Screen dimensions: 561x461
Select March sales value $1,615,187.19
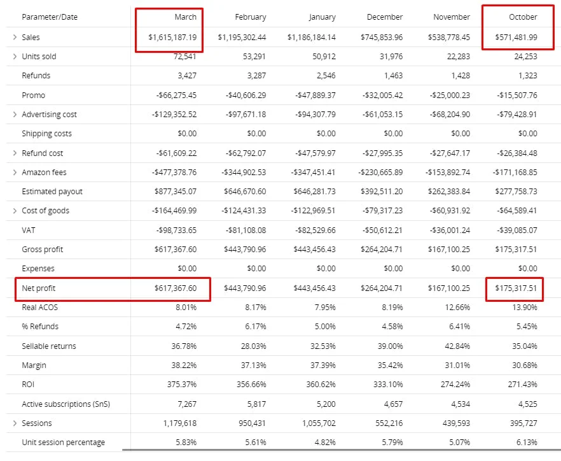click(x=172, y=38)
